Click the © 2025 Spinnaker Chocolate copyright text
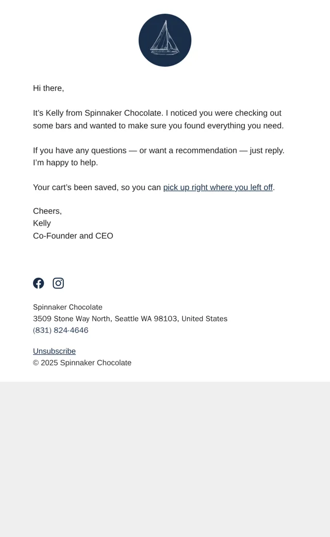Viewport: 330px width, 537px height. click(x=82, y=362)
